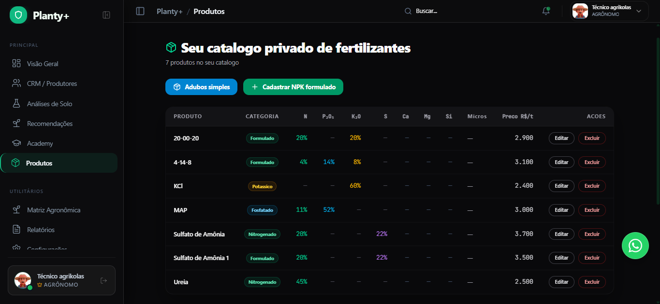The width and height of the screenshot is (660, 304).
Task: Click the logout icon in the sidebar footer
Action: 103,280
